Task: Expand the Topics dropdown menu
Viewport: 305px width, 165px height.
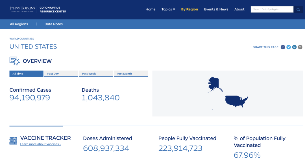Action: coord(168,9)
